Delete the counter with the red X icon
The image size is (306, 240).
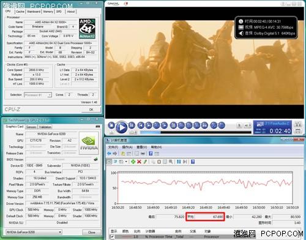139,162
